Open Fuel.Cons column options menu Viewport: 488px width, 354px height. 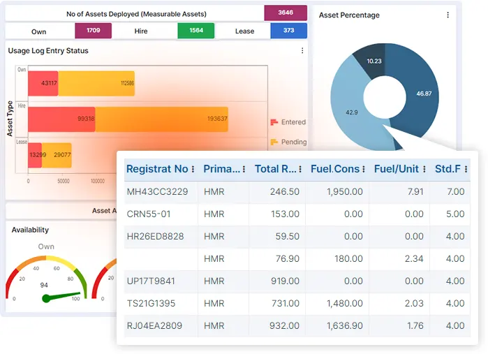364,170
